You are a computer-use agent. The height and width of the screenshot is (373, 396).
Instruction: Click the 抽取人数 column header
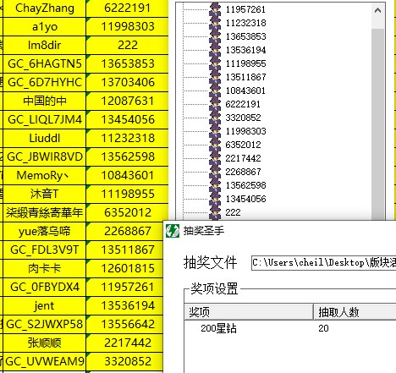(355, 312)
